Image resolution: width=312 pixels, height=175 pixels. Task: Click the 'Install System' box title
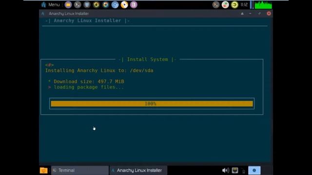pos(147,59)
